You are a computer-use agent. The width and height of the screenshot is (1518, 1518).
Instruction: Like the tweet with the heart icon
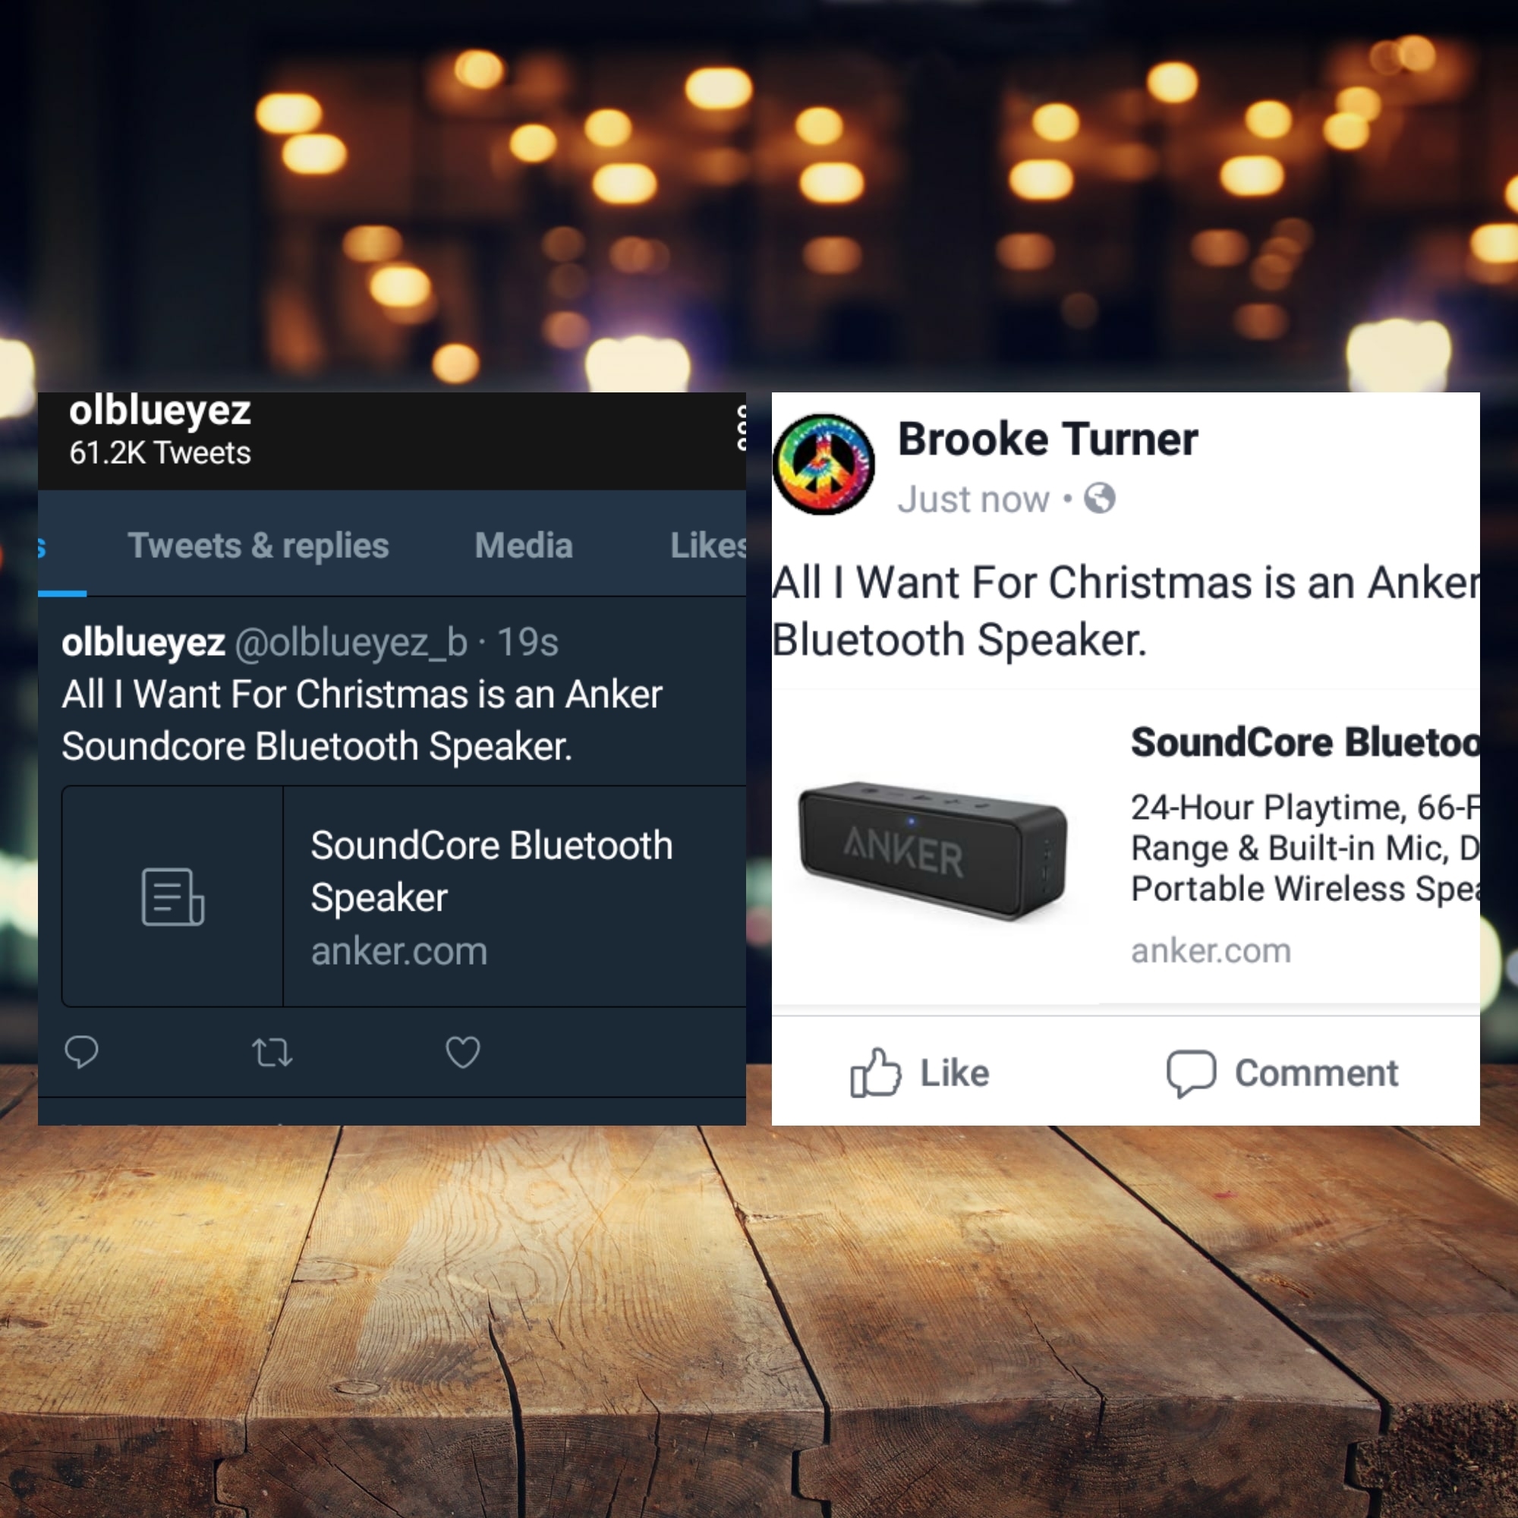pyautogui.click(x=463, y=1052)
